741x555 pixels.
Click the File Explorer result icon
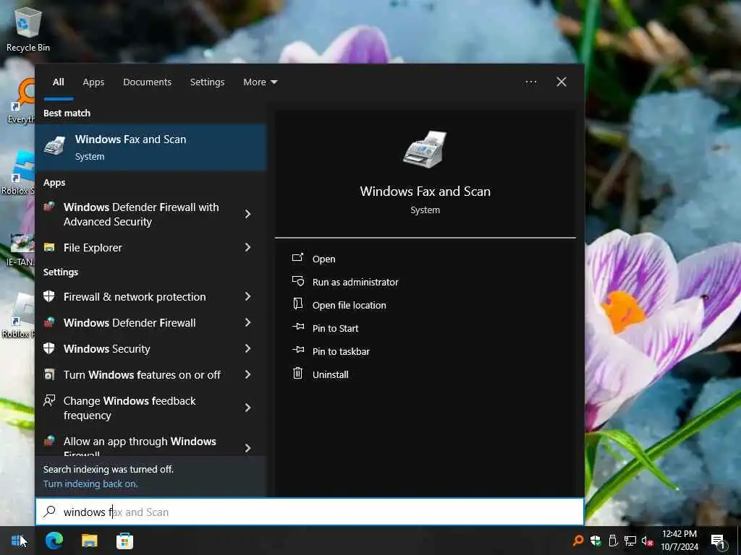pyautogui.click(x=49, y=247)
